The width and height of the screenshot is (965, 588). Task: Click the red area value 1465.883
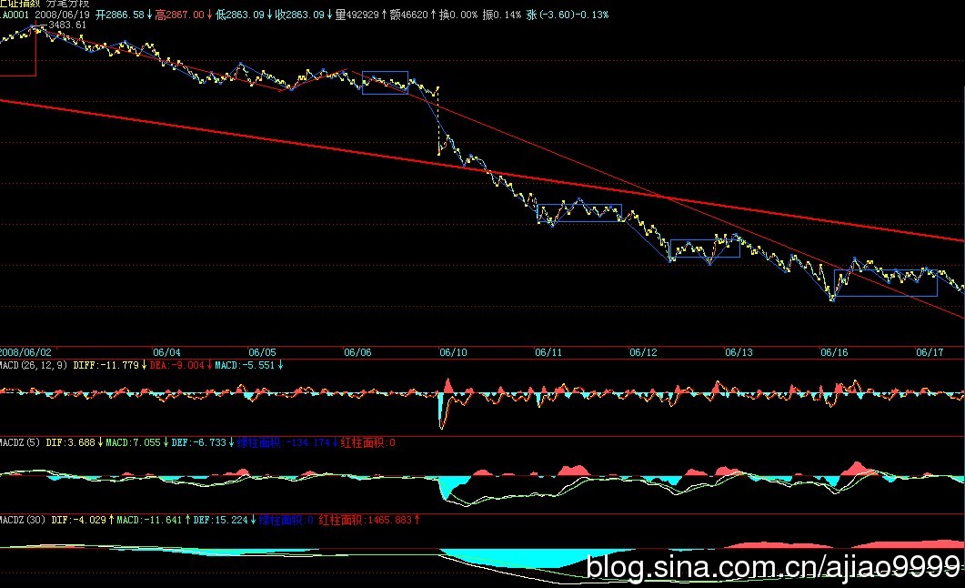[x=387, y=520]
